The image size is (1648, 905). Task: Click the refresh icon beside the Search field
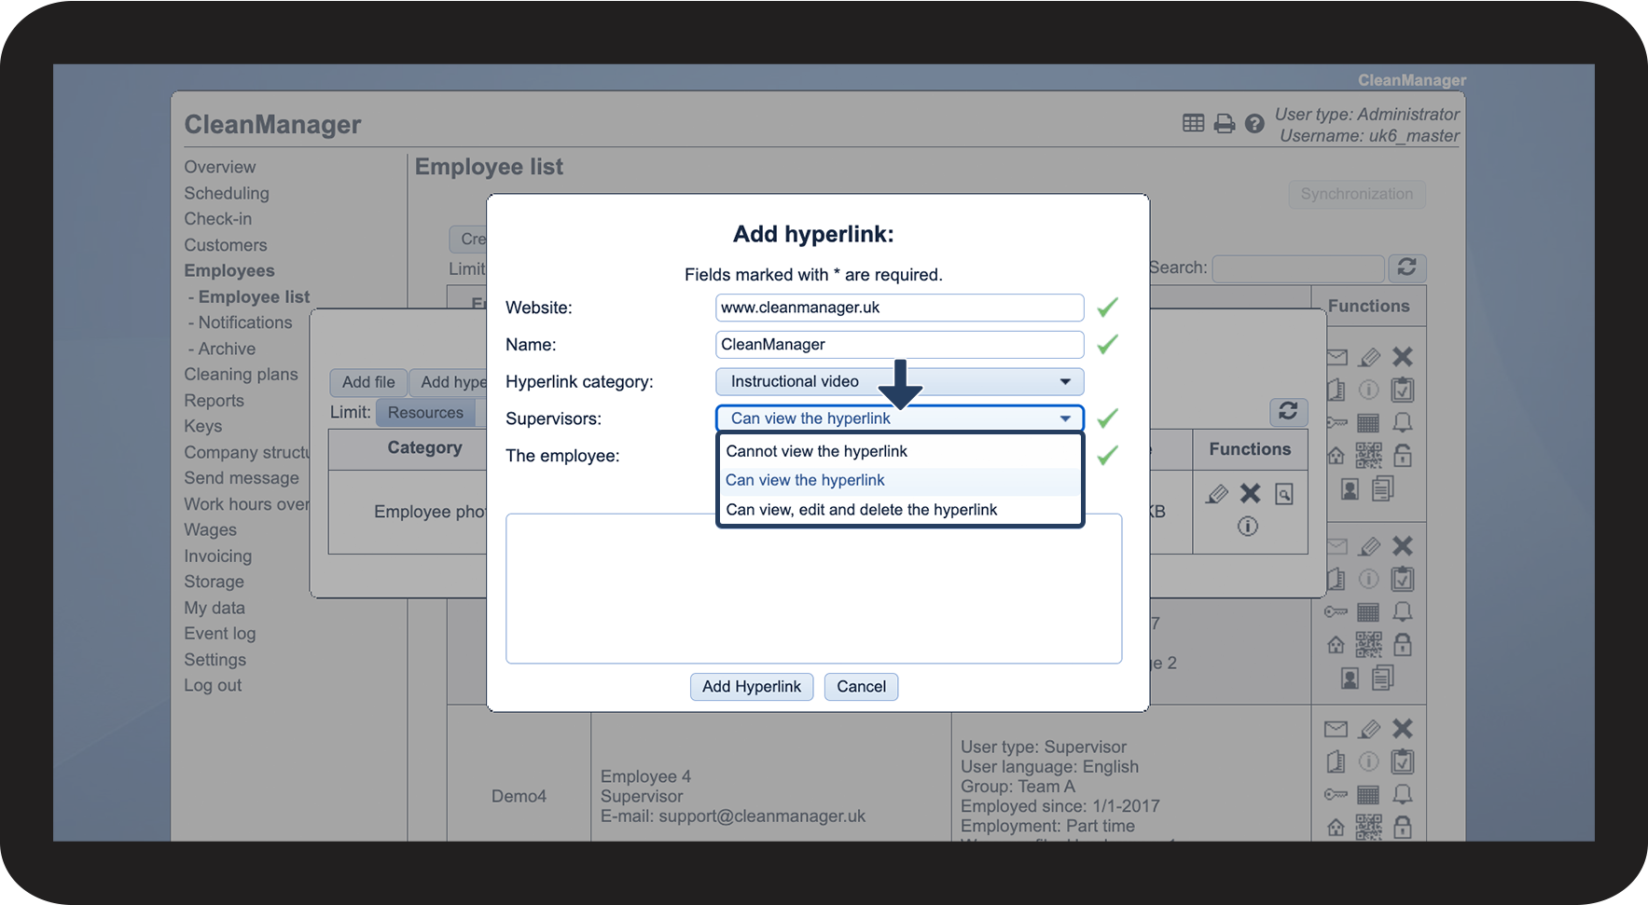click(1406, 267)
